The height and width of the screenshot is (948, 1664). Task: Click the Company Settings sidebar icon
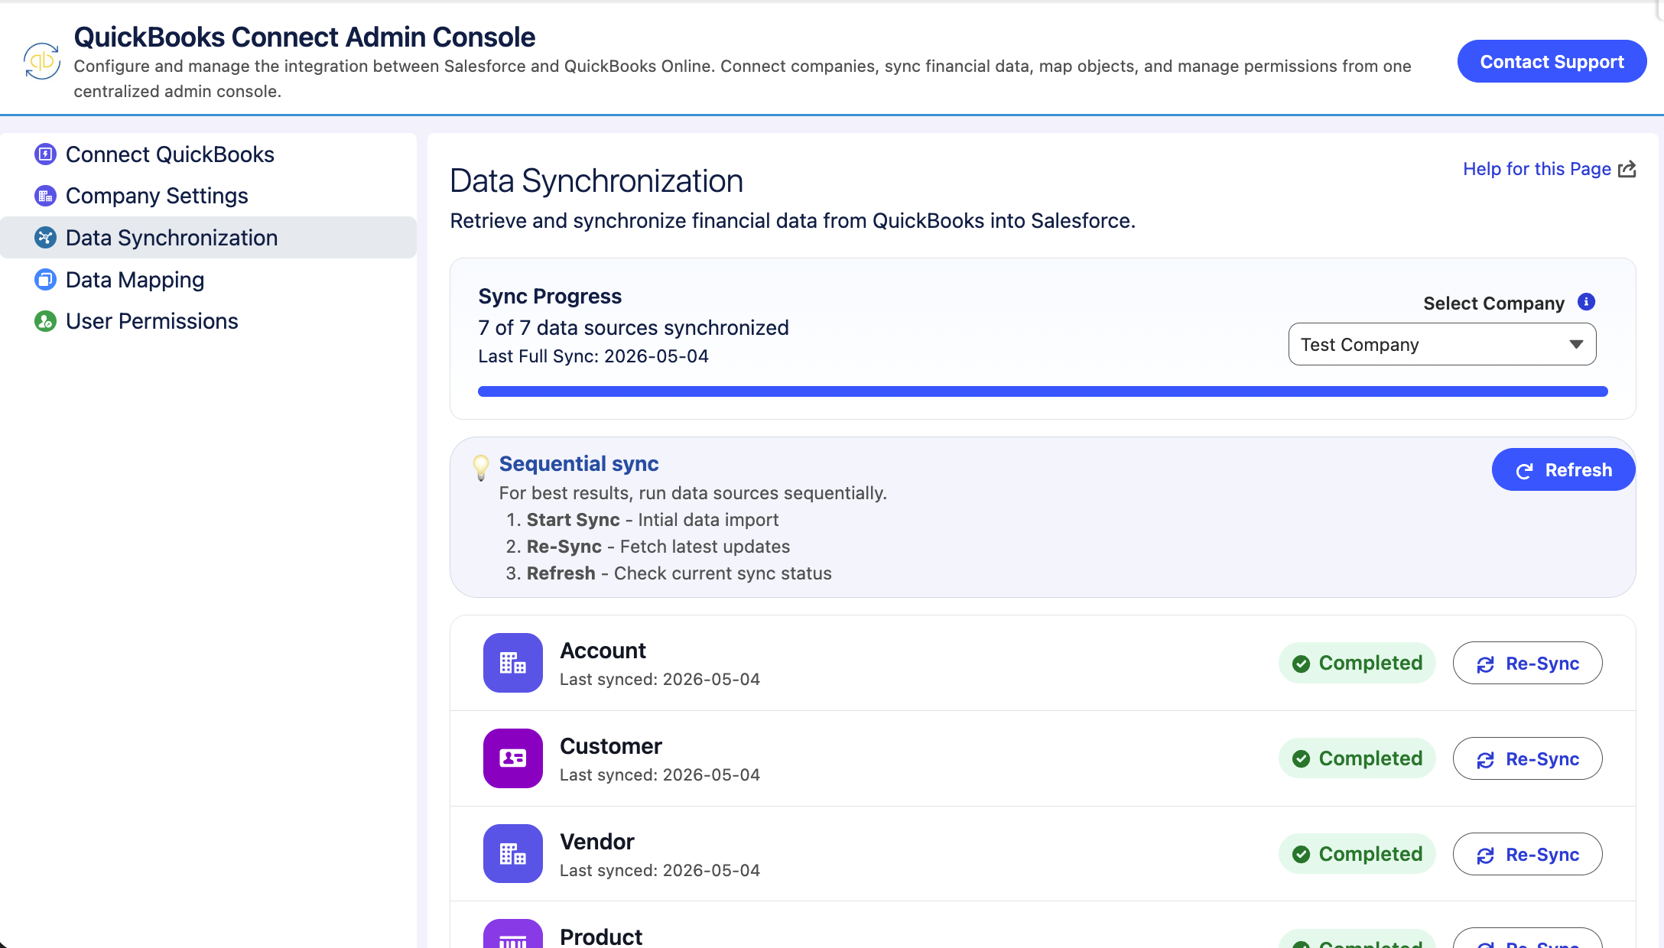46,196
